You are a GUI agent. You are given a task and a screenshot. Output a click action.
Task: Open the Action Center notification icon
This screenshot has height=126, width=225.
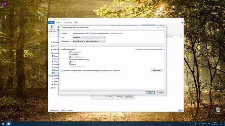pyautogui.click(x=221, y=124)
